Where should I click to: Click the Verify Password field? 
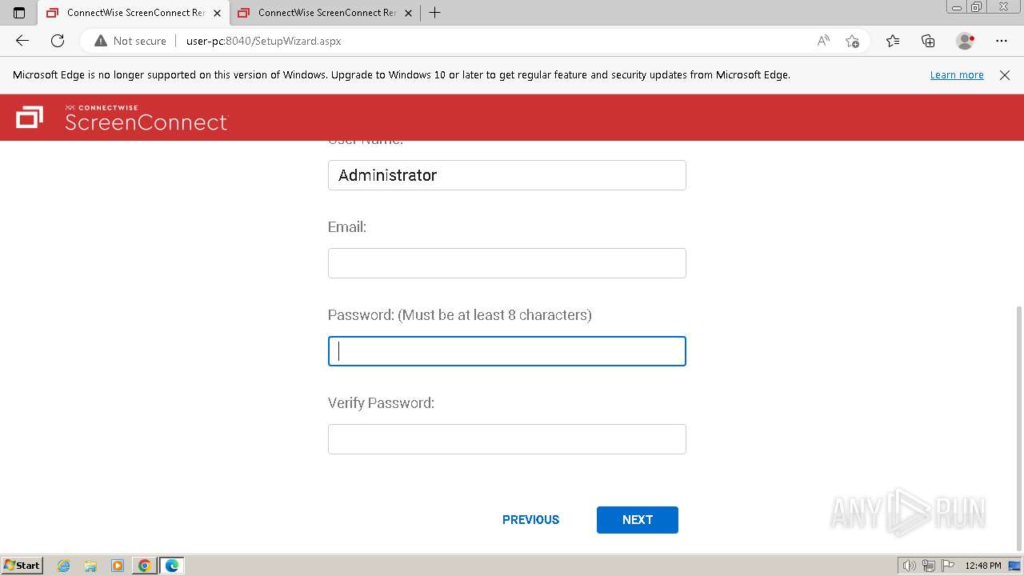pos(506,439)
